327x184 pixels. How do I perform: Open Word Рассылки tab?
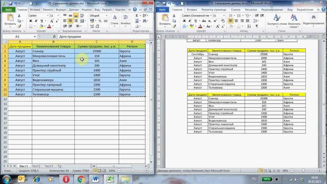pyautogui.click(x=251, y=9)
